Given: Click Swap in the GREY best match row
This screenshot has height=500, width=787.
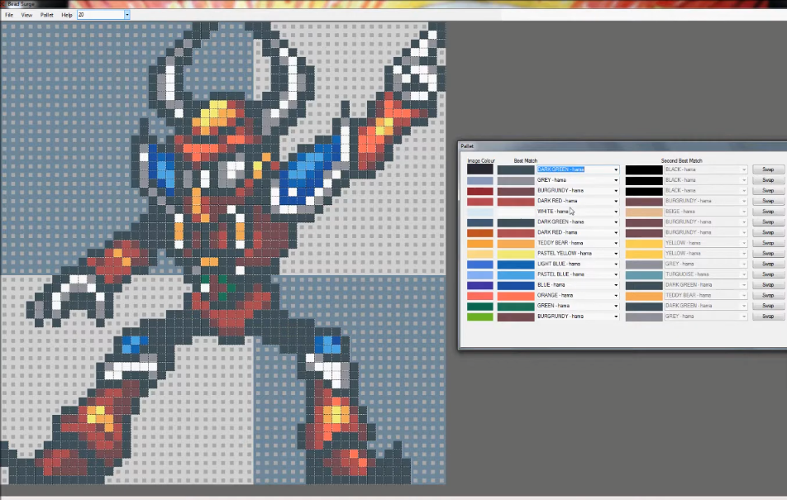Looking at the screenshot, I should pyautogui.click(x=768, y=180).
